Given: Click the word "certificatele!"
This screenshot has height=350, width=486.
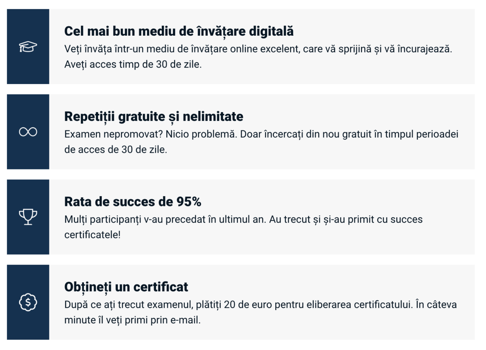Looking at the screenshot, I should coord(92,234).
